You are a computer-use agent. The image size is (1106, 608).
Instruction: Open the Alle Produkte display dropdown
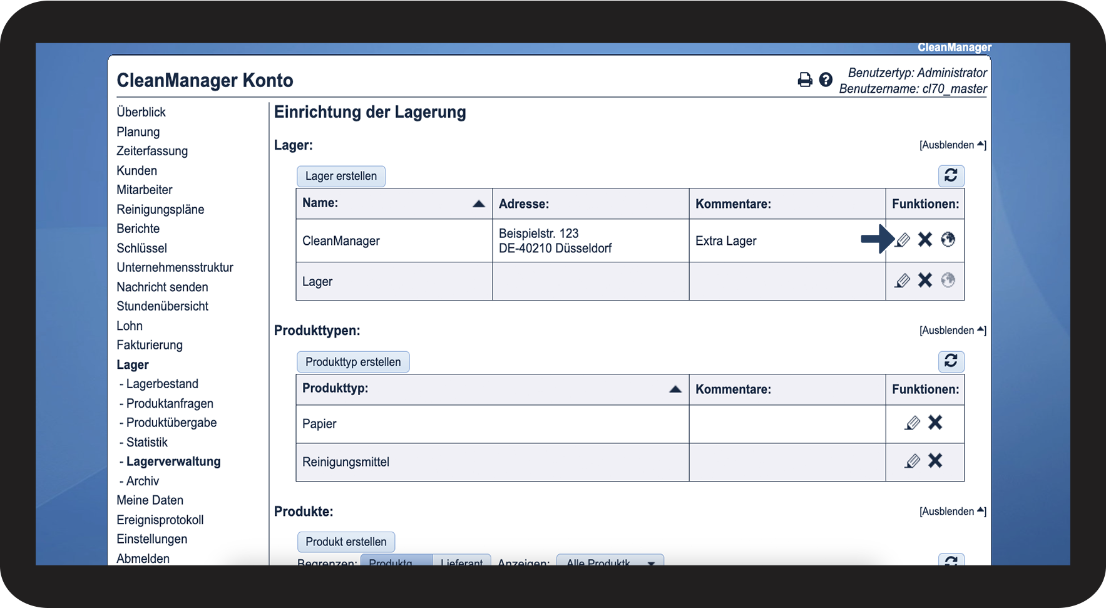click(610, 562)
